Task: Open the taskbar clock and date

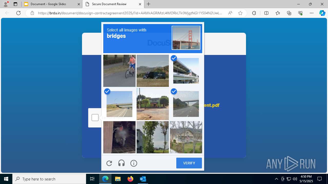Action: tap(306, 179)
